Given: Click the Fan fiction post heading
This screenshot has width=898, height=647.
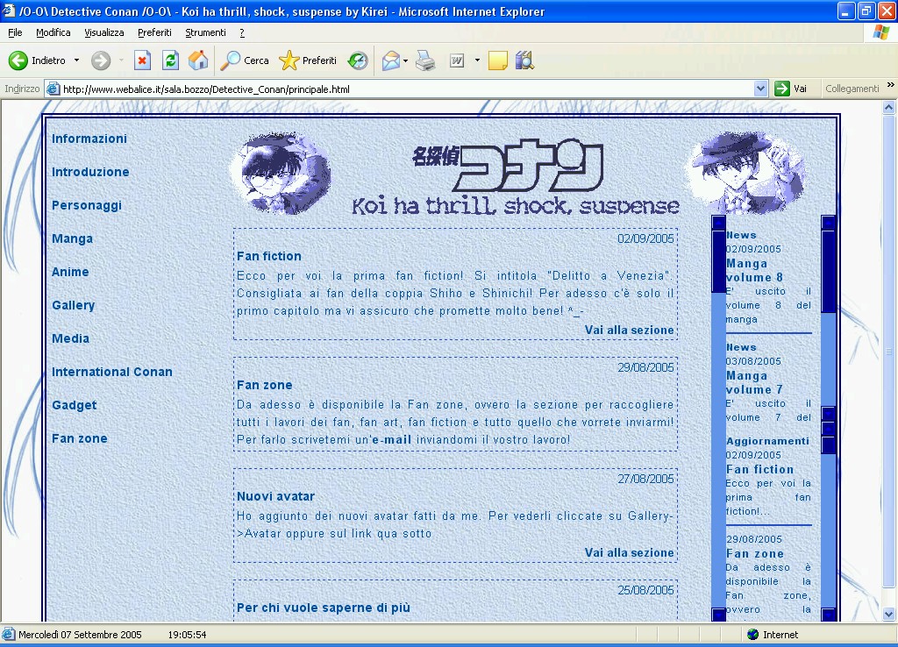Looking at the screenshot, I should tap(269, 256).
